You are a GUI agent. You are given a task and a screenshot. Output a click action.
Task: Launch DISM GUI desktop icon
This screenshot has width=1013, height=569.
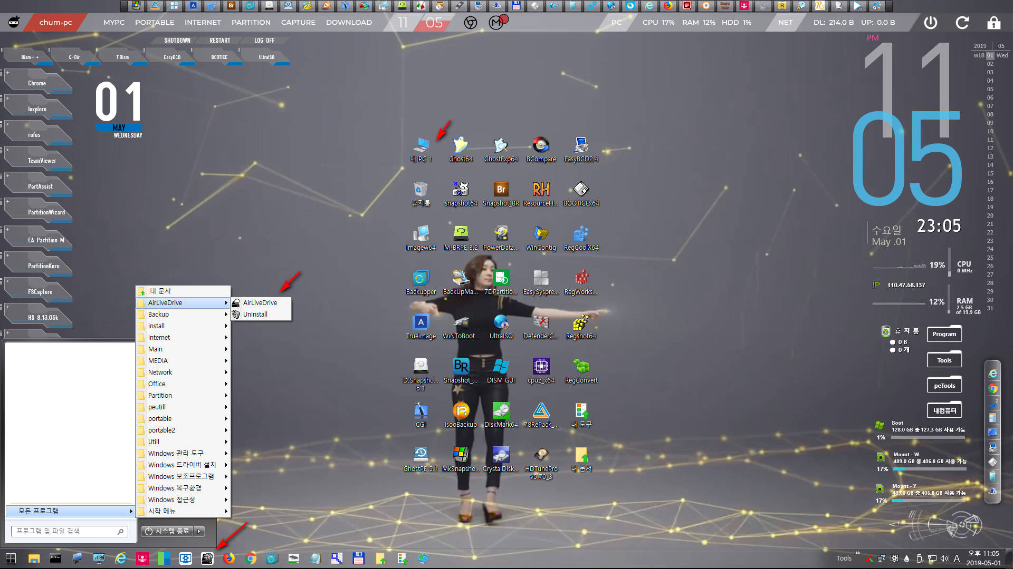pos(501,370)
